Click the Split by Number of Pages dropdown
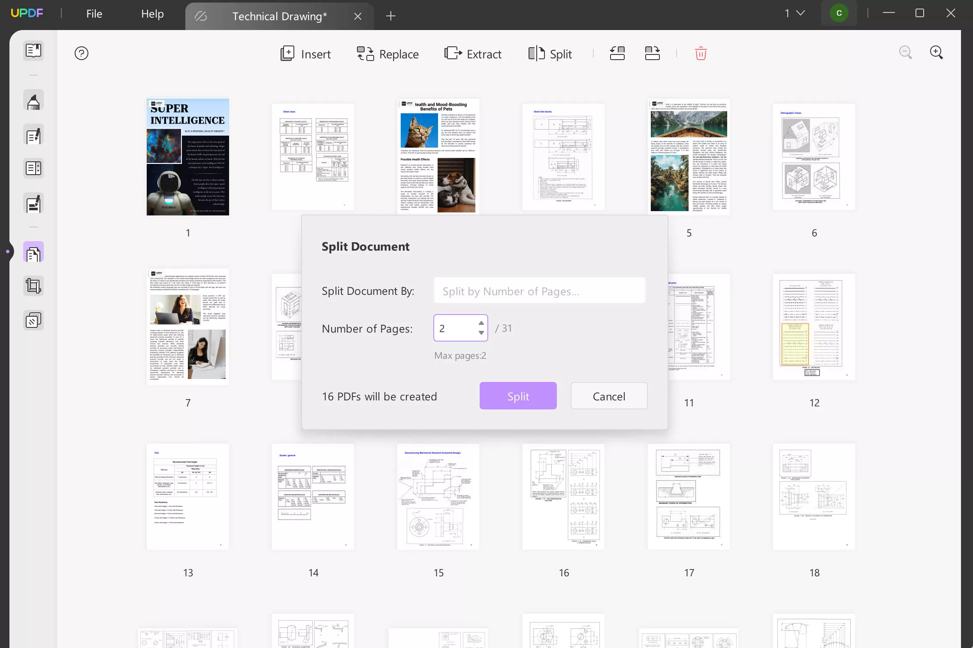This screenshot has width=973, height=648. (539, 291)
